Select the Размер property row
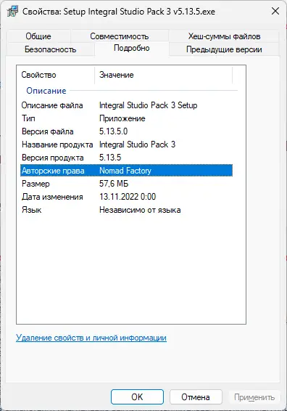 point(126,184)
